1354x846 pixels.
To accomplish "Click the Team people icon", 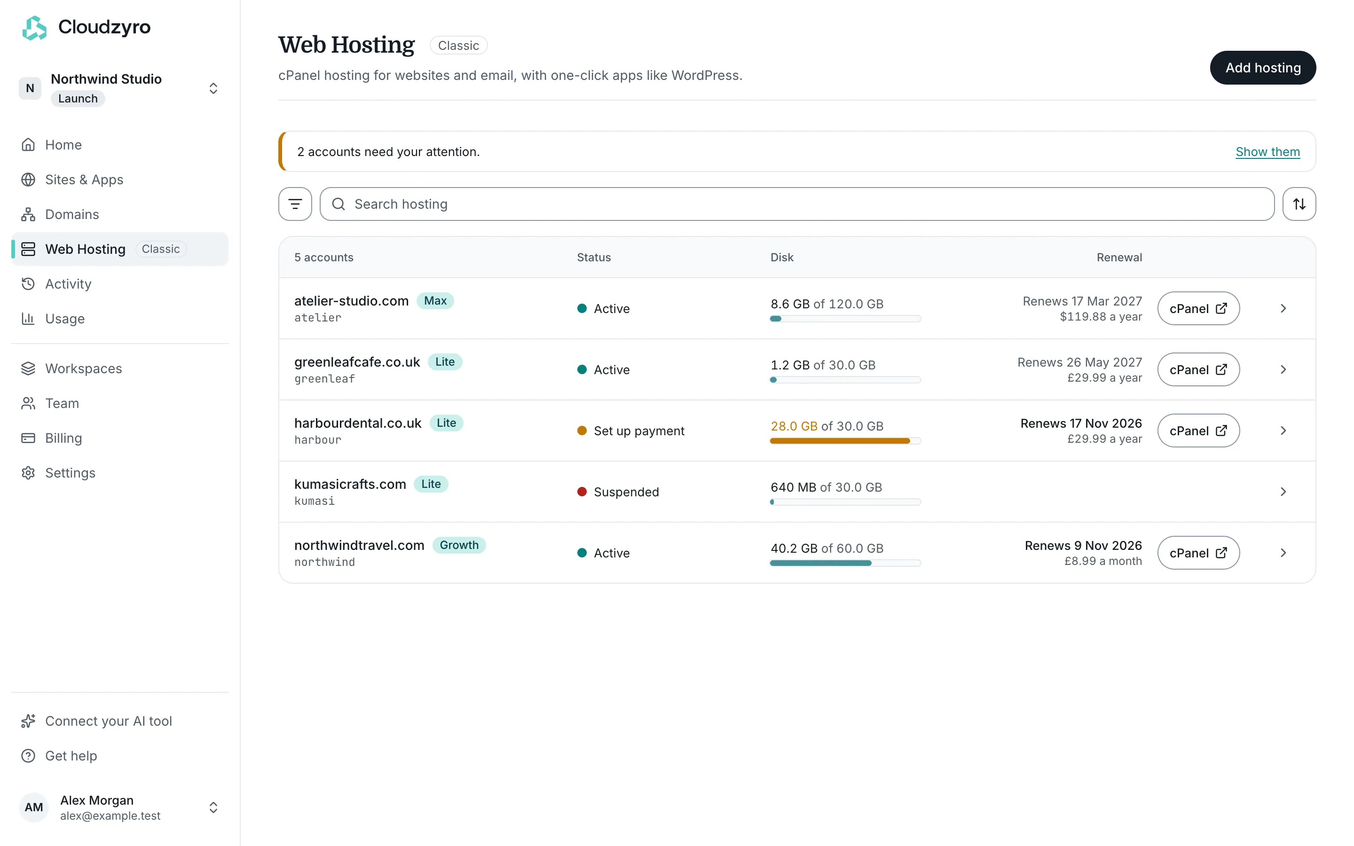I will coord(28,403).
